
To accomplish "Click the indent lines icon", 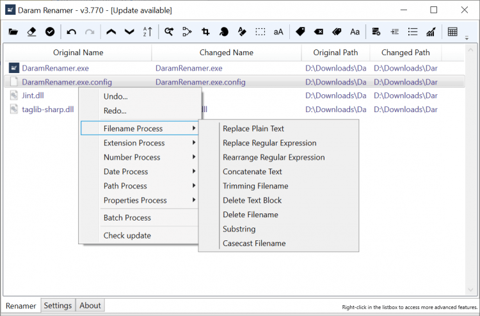I will click(x=395, y=31).
